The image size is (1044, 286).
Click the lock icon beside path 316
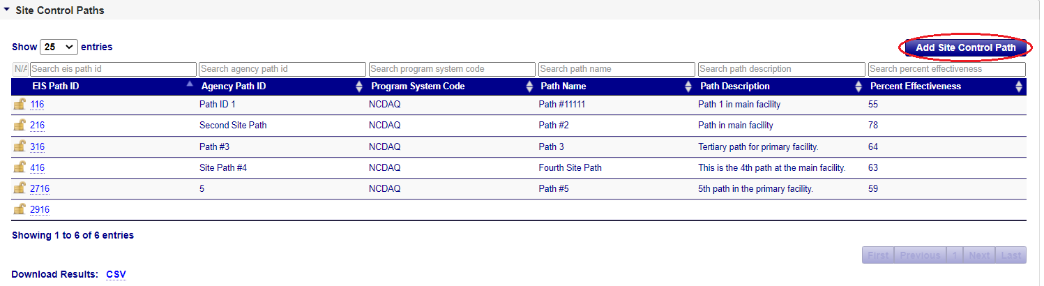point(20,146)
